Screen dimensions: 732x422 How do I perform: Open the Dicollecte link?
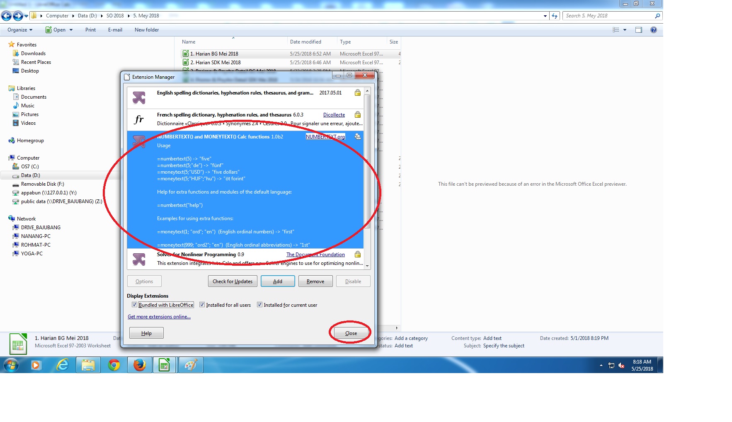334,115
